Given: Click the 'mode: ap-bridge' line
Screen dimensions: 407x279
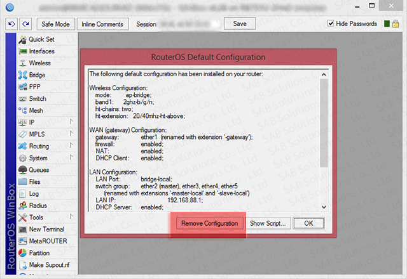Looking at the screenshot, I should [x=123, y=95].
